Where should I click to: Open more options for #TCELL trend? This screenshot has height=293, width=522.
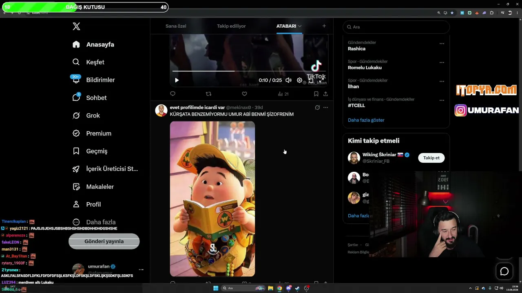coord(442,101)
